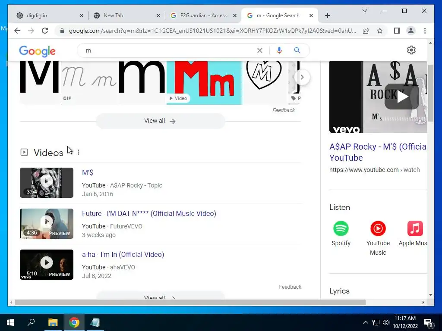Switch to the E2Guardian - Access tab
Screen dimensions: 442x331
pyautogui.click(x=203, y=16)
